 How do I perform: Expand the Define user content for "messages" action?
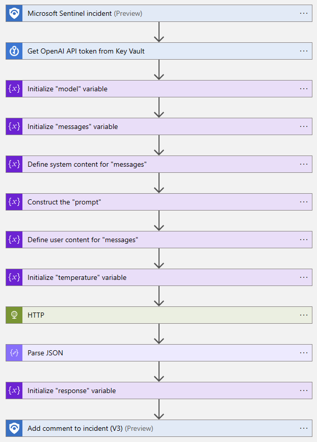(x=153, y=240)
